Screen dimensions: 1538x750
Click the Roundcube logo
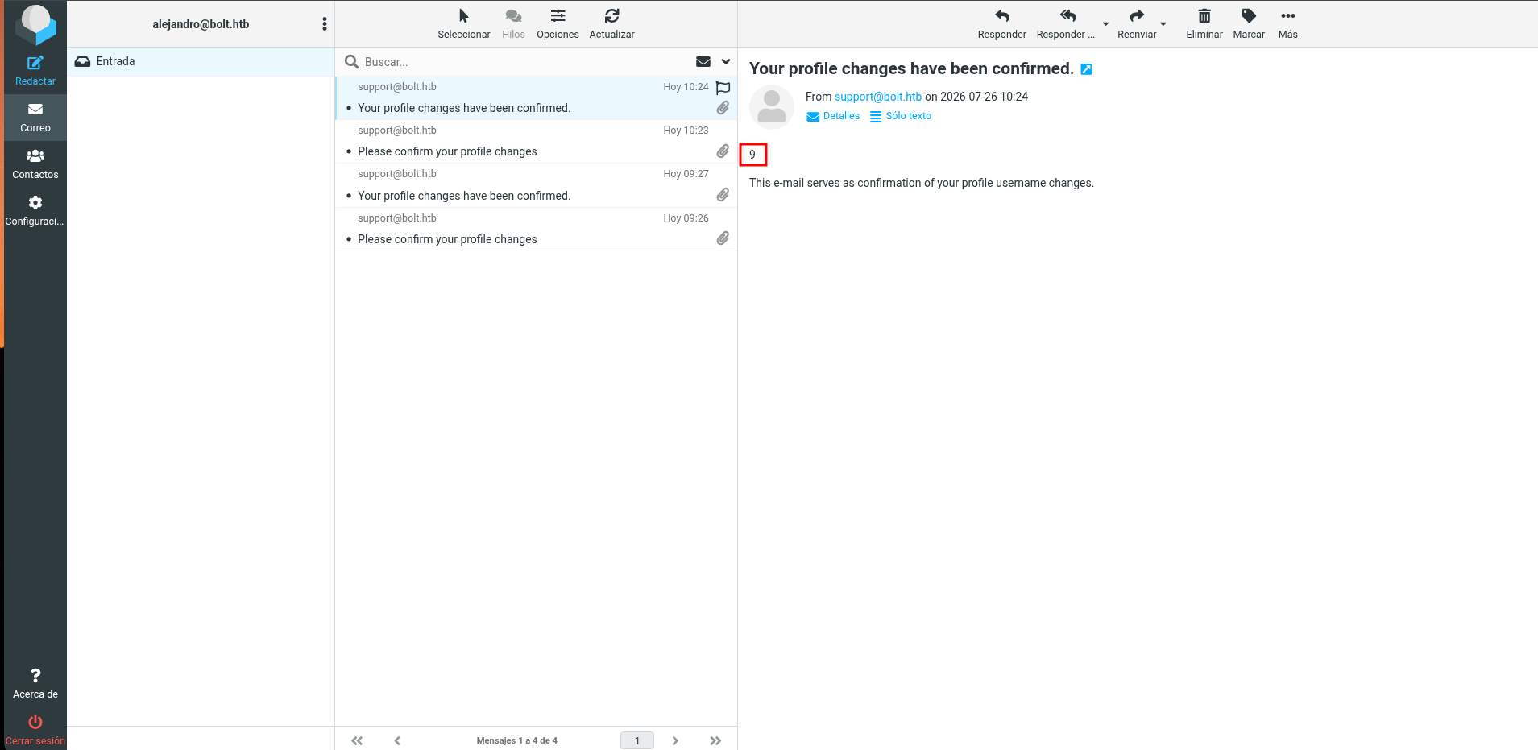(37, 23)
